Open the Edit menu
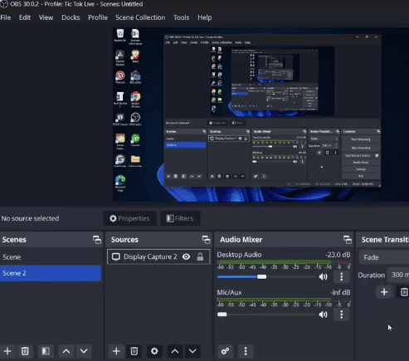The height and width of the screenshot is (361, 409). coord(25,17)
